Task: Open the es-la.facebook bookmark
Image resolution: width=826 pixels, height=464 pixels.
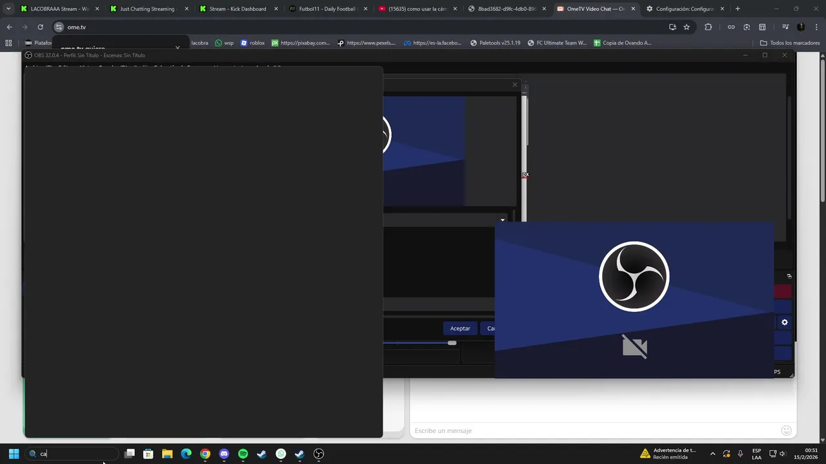Action: click(x=433, y=43)
